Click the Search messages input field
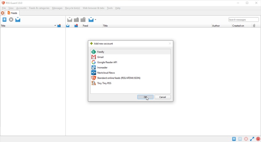Image resolution: width=261 pixels, height=142 pixels. pyautogui.click(x=243, y=20)
